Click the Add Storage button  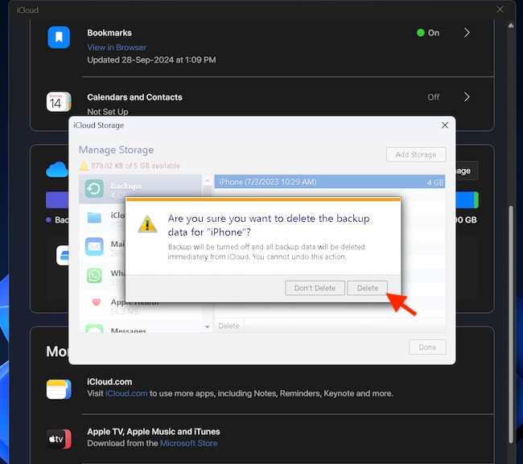[x=415, y=154]
